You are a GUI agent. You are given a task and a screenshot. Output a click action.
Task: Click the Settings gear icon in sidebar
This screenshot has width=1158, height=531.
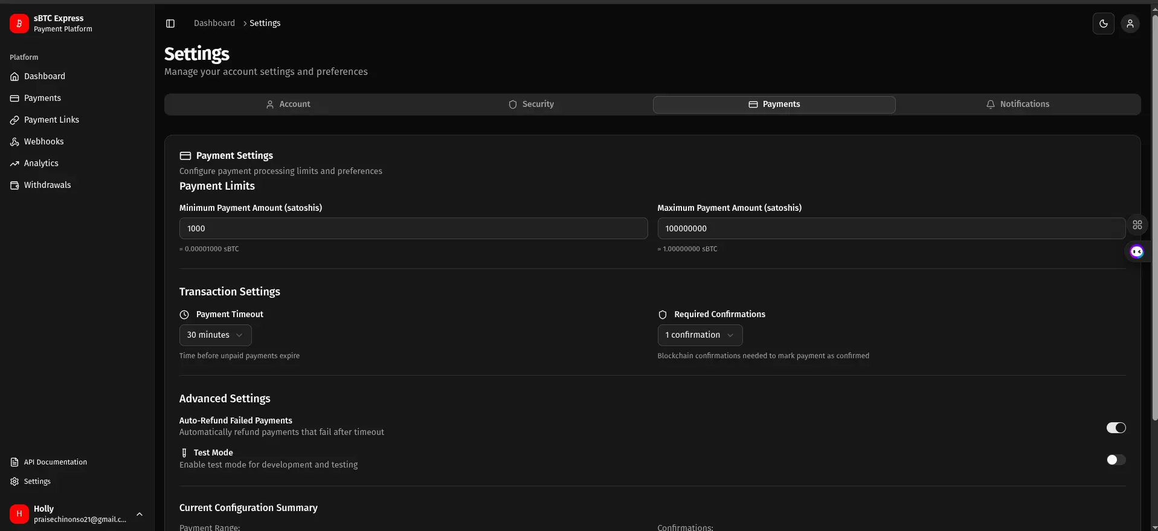[14, 481]
